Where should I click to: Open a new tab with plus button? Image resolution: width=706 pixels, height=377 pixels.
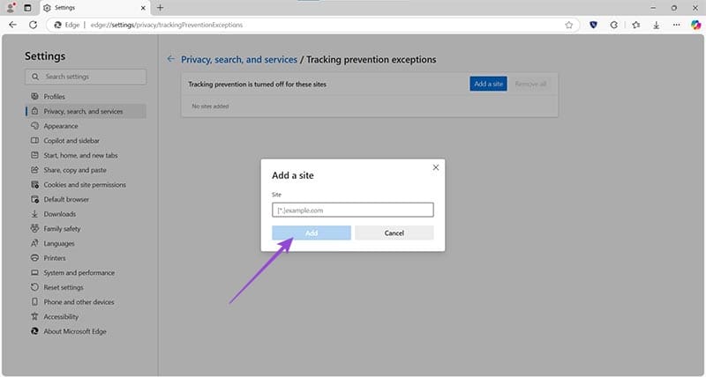pyautogui.click(x=160, y=8)
